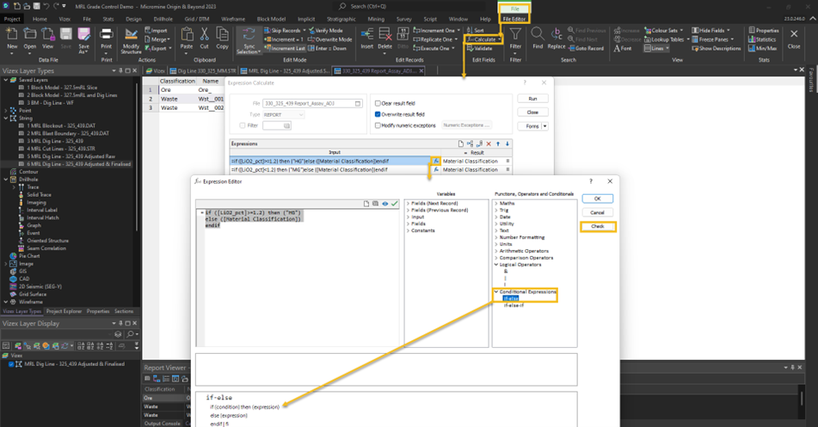Click Run in the Expression Calculate dialog

[532, 99]
